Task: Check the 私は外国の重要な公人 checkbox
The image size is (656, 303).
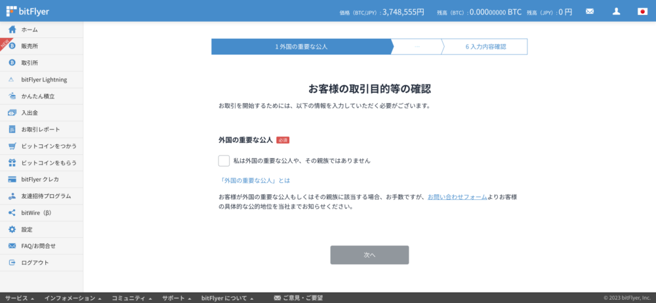Action: (224, 161)
